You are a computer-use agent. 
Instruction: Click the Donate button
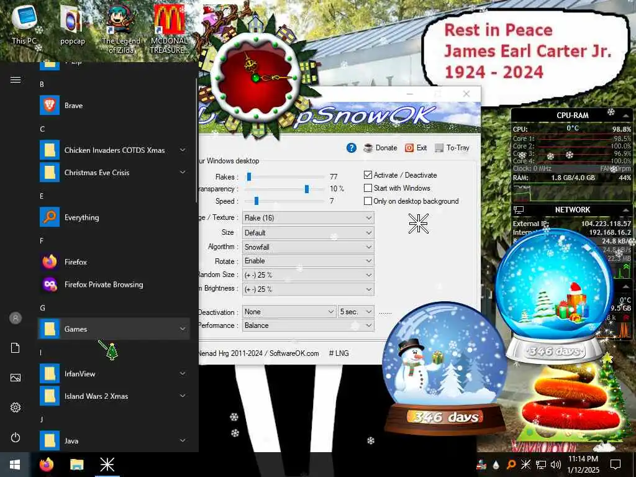[380, 148]
